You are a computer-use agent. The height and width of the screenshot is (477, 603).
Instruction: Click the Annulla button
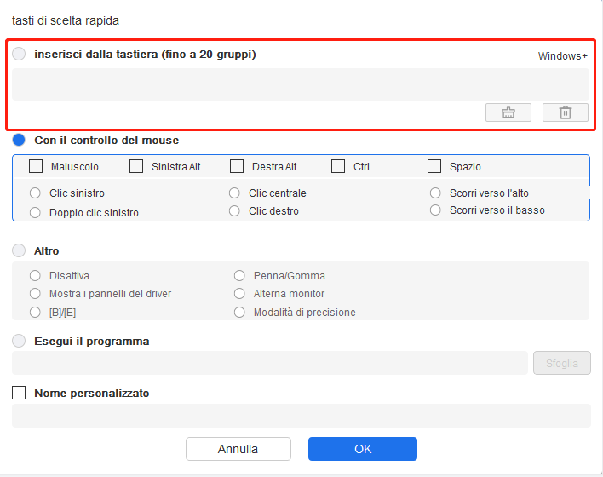[238, 449]
